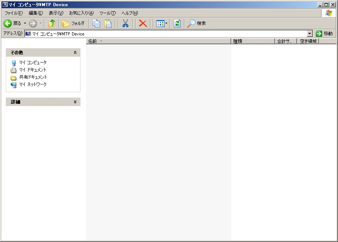The width and height of the screenshot is (338, 242).
Task: Open the 共有ドキュメント link
Action: point(33,77)
